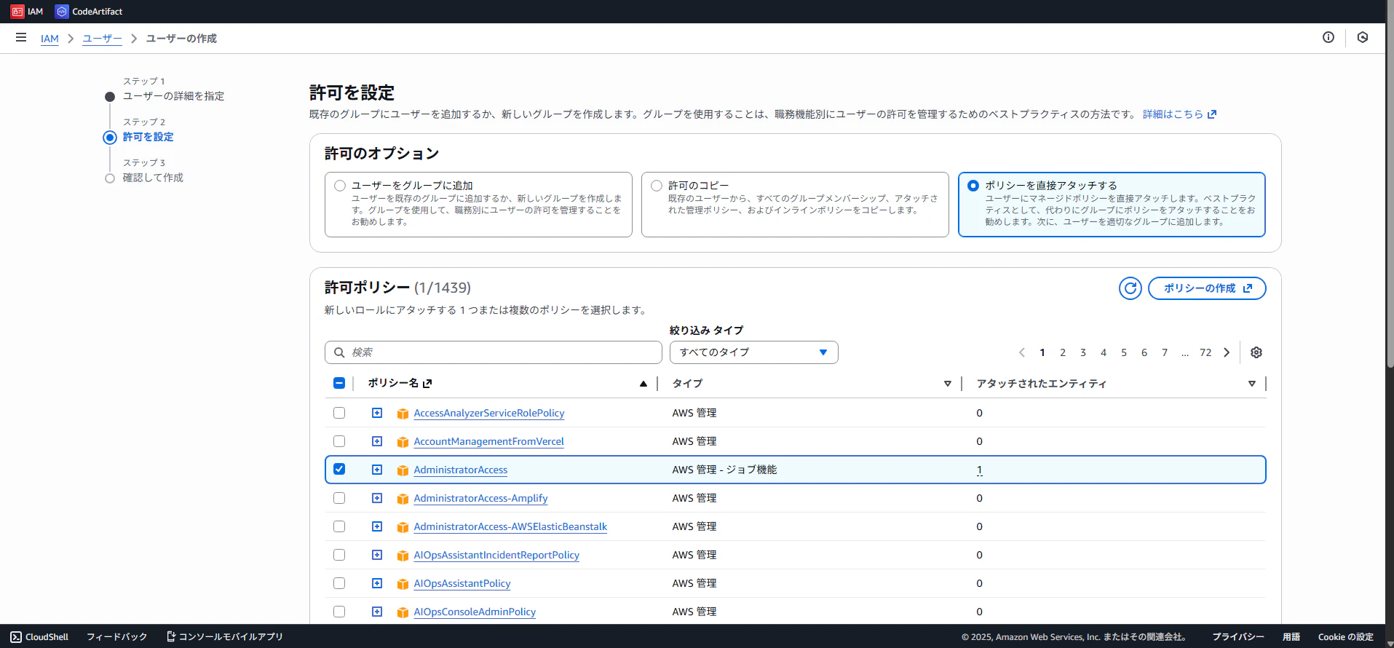Image resolution: width=1394 pixels, height=648 pixels.
Task: Click the orange box icon for AdministratorAccess-AWSElasticBeanstalk
Action: pos(403,527)
